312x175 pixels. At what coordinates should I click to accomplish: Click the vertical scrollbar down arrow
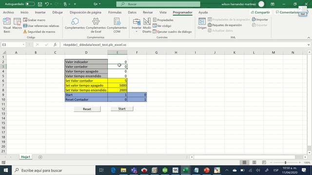(309, 153)
